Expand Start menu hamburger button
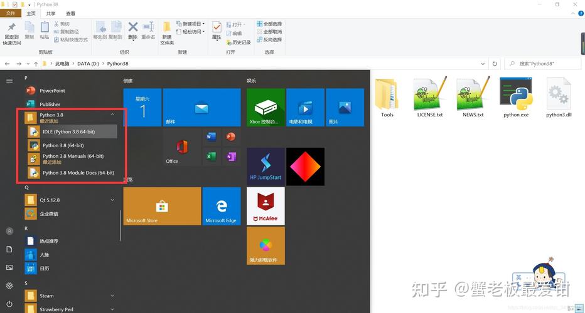Screen dimensions: 585x313 [x=9, y=81]
